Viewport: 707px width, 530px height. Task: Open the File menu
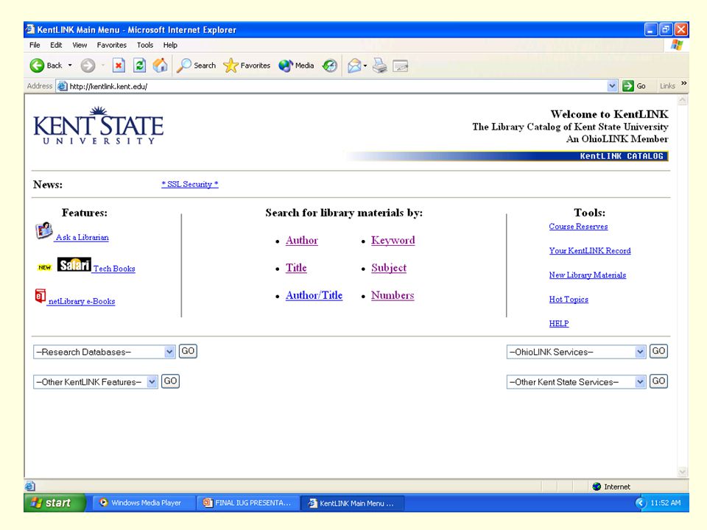click(35, 45)
